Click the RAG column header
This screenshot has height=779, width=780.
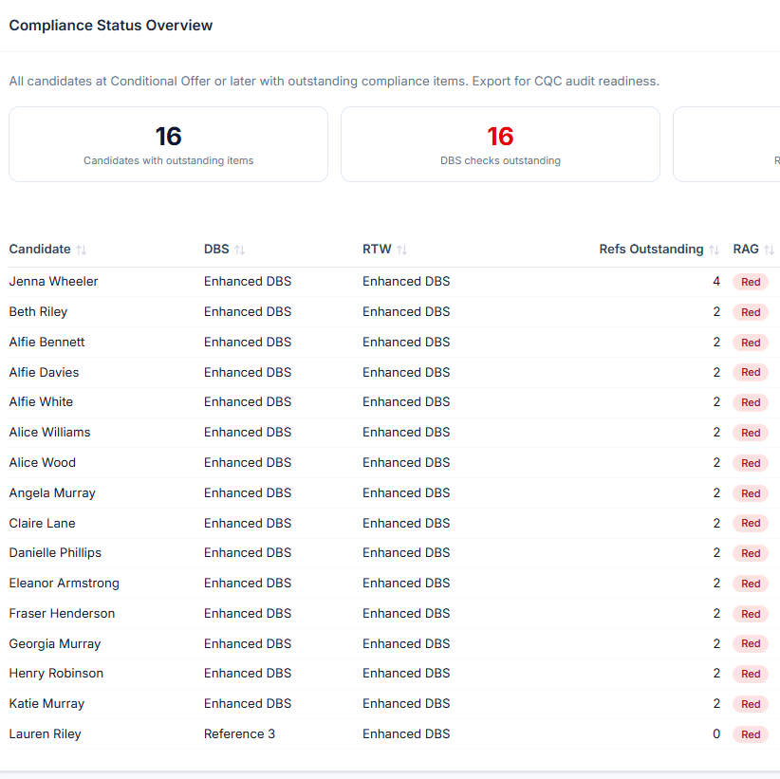tap(745, 249)
